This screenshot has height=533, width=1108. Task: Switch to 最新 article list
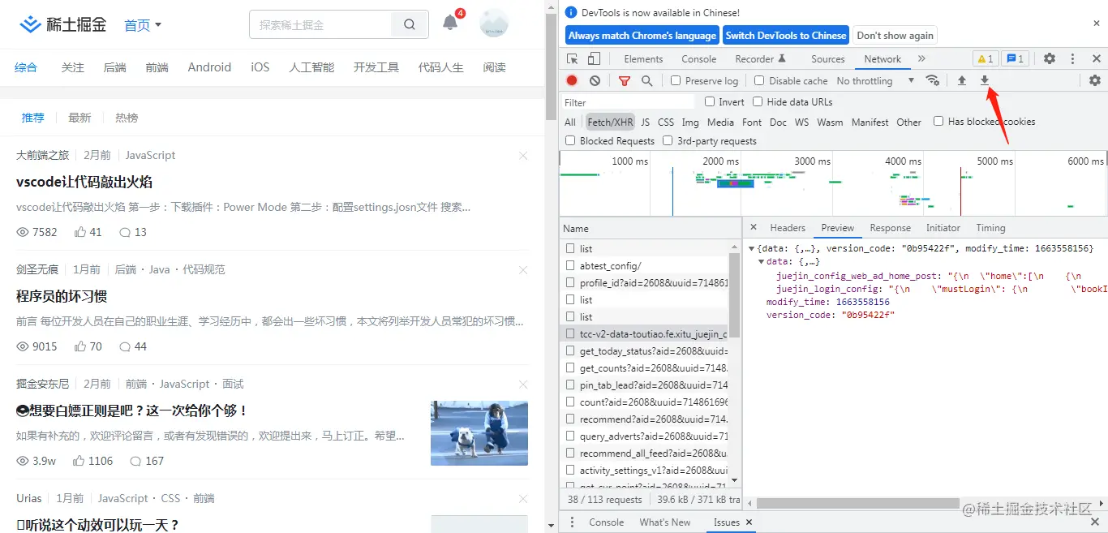(79, 118)
